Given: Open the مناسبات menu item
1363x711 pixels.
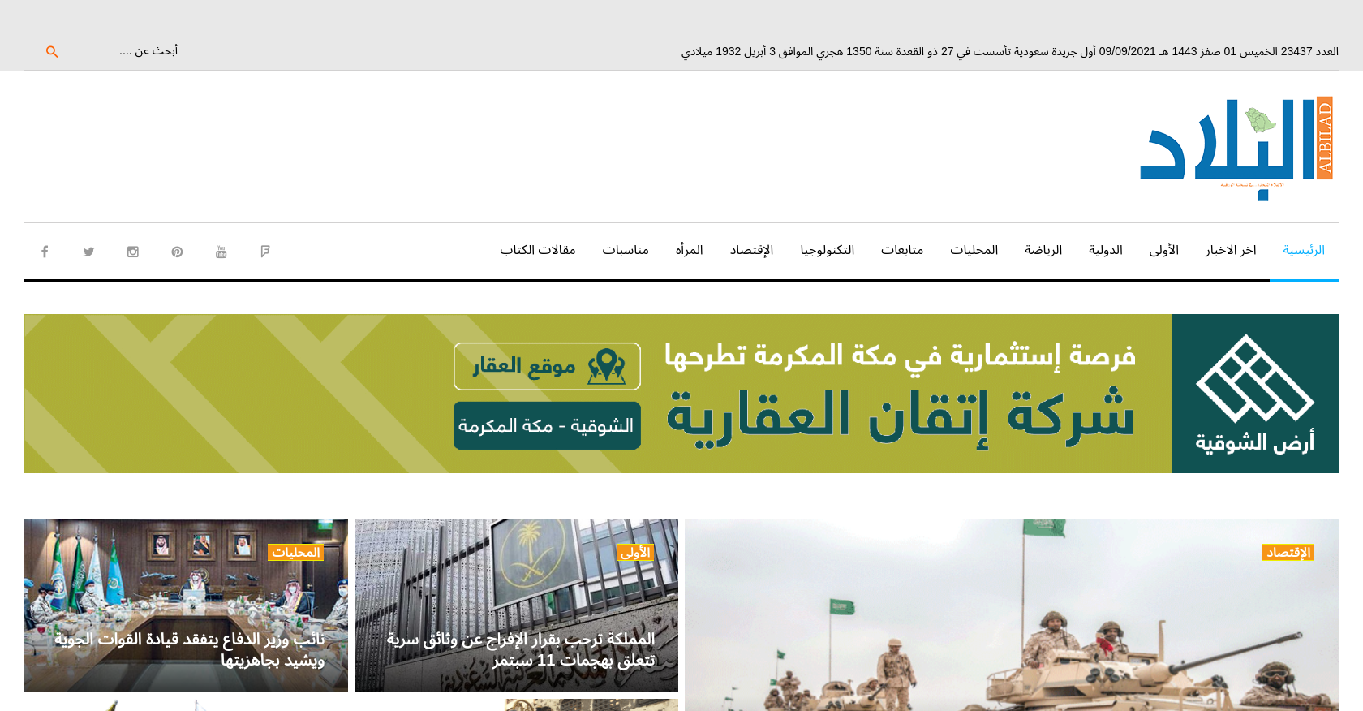Looking at the screenshot, I should 626,250.
